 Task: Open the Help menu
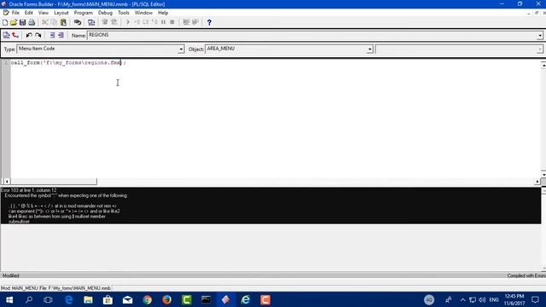pyautogui.click(x=163, y=13)
